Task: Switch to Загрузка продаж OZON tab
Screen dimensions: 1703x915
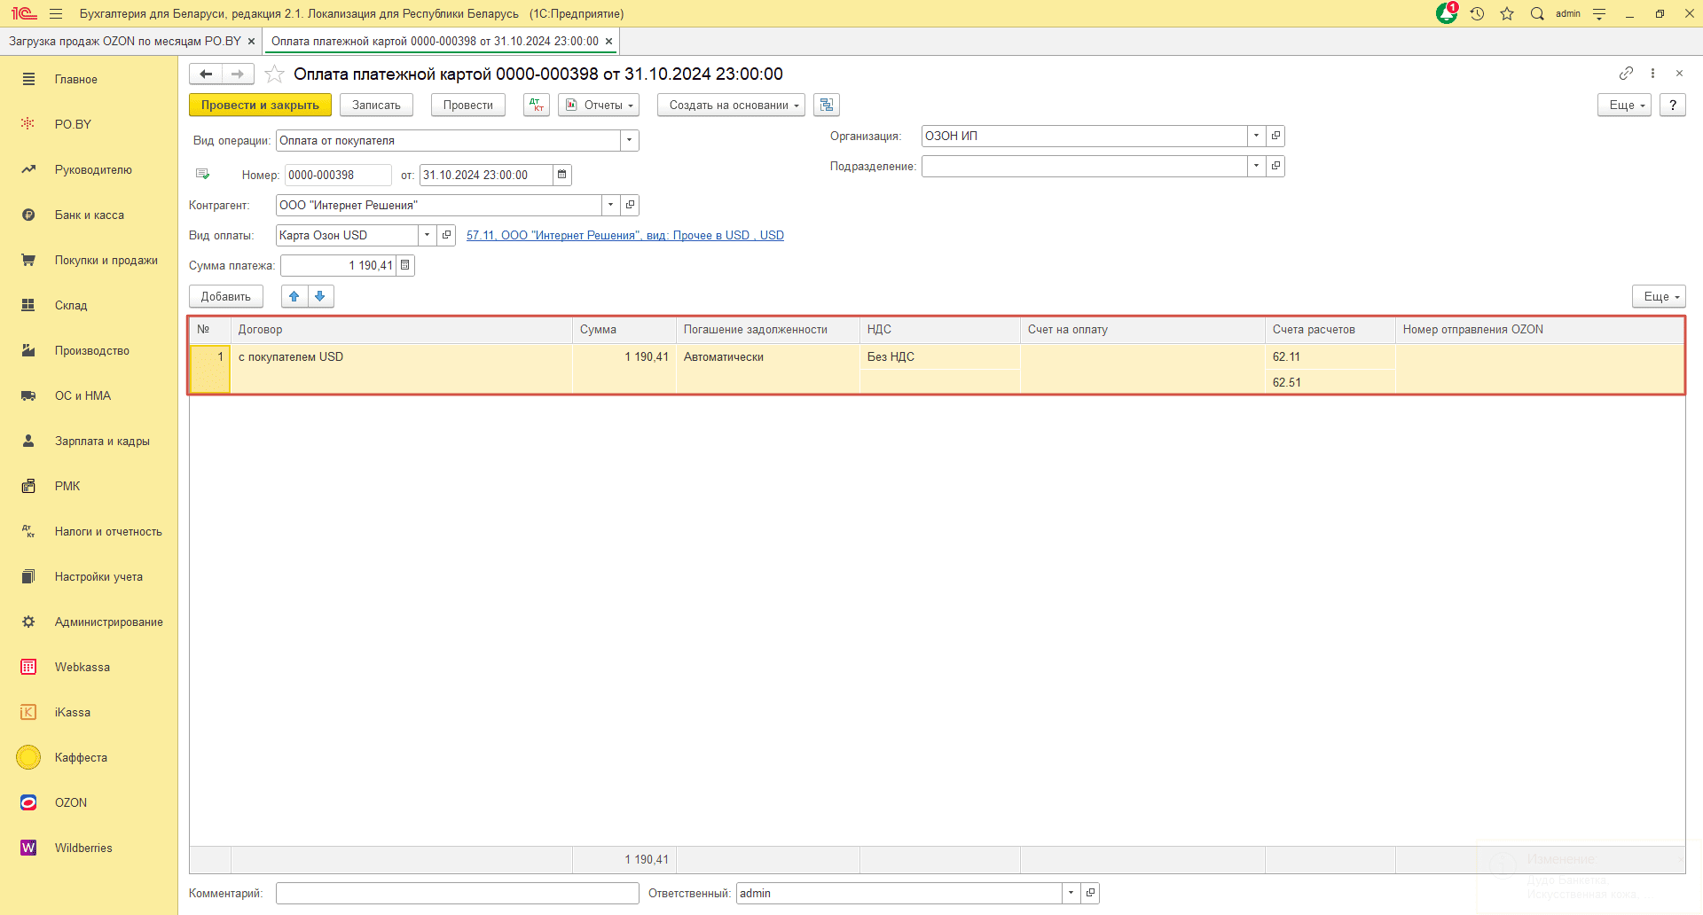Action: [124, 41]
